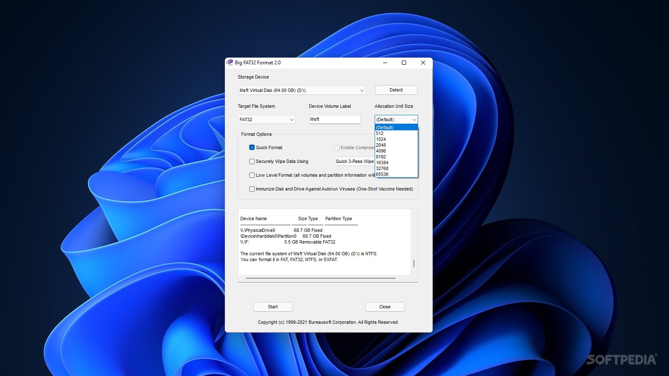Open the Quick 3-Pass Wipe dropdown
Image resolution: width=669 pixels, height=376 pixels.
point(354,161)
